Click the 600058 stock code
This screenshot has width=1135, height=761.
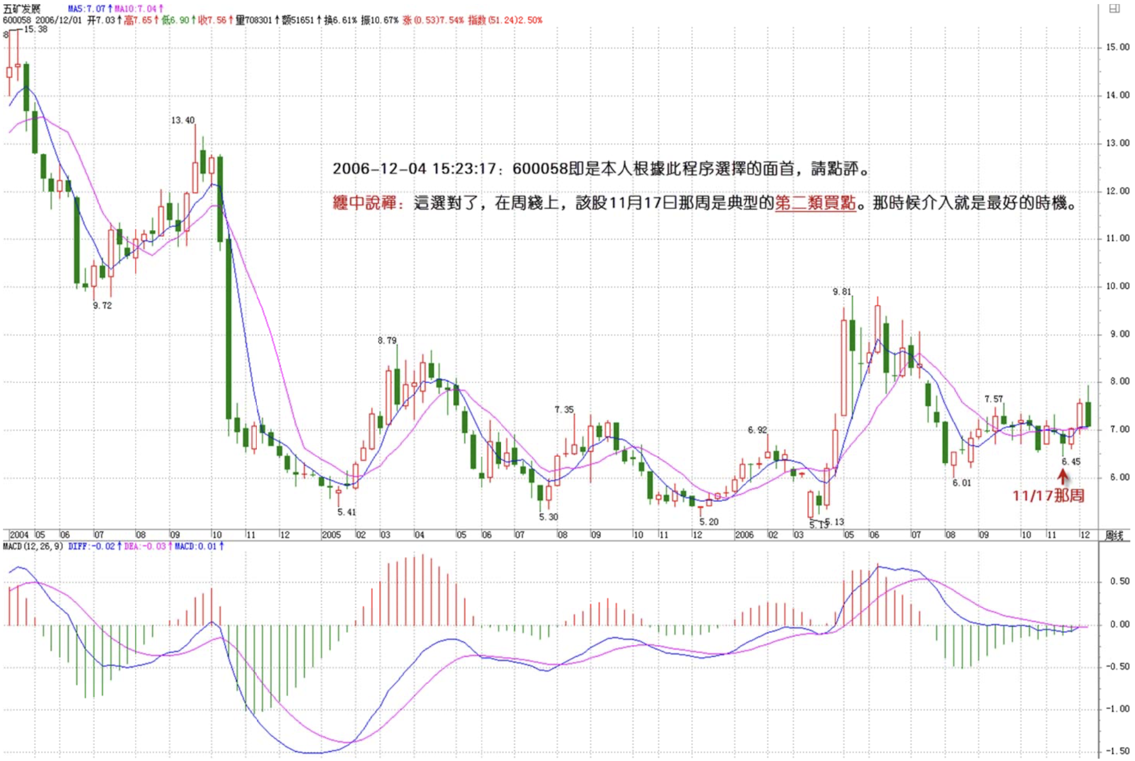(x=16, y=20)
